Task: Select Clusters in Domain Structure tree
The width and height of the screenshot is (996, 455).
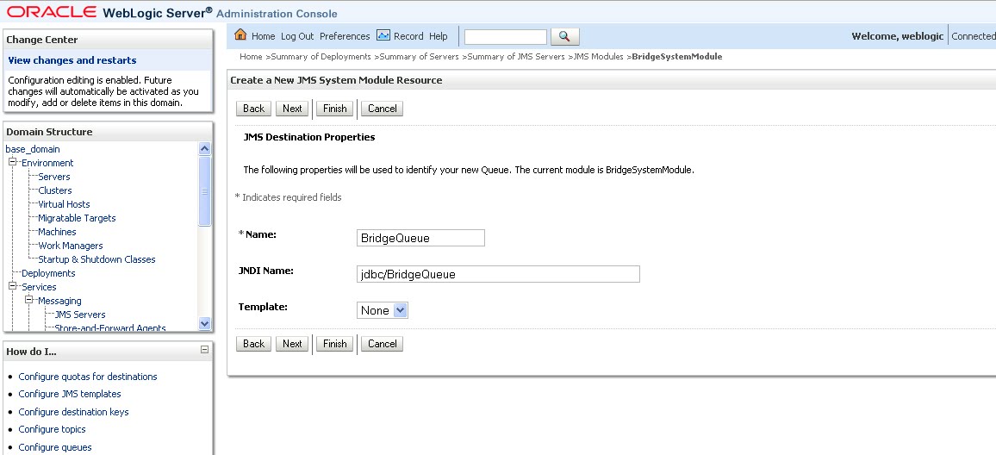Action: [x=54, y=190]
